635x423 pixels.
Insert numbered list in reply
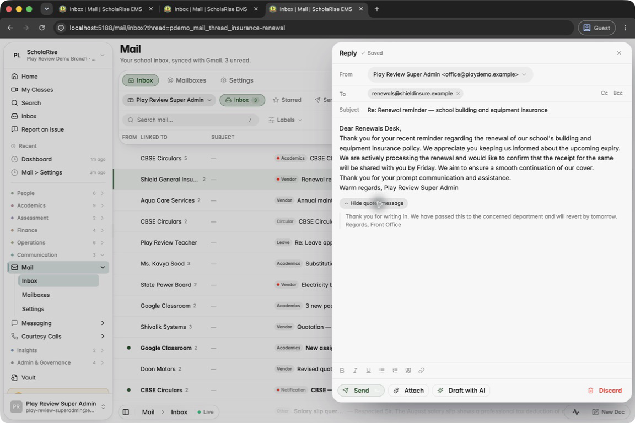(x=395, y=370)
